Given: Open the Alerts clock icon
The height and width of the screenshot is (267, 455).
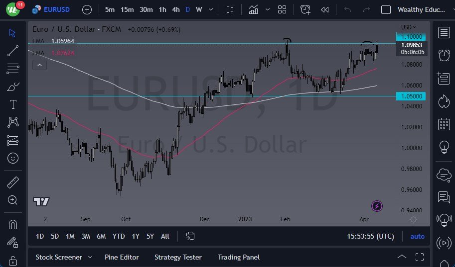Looking at the screenshot, I should 444,55.
